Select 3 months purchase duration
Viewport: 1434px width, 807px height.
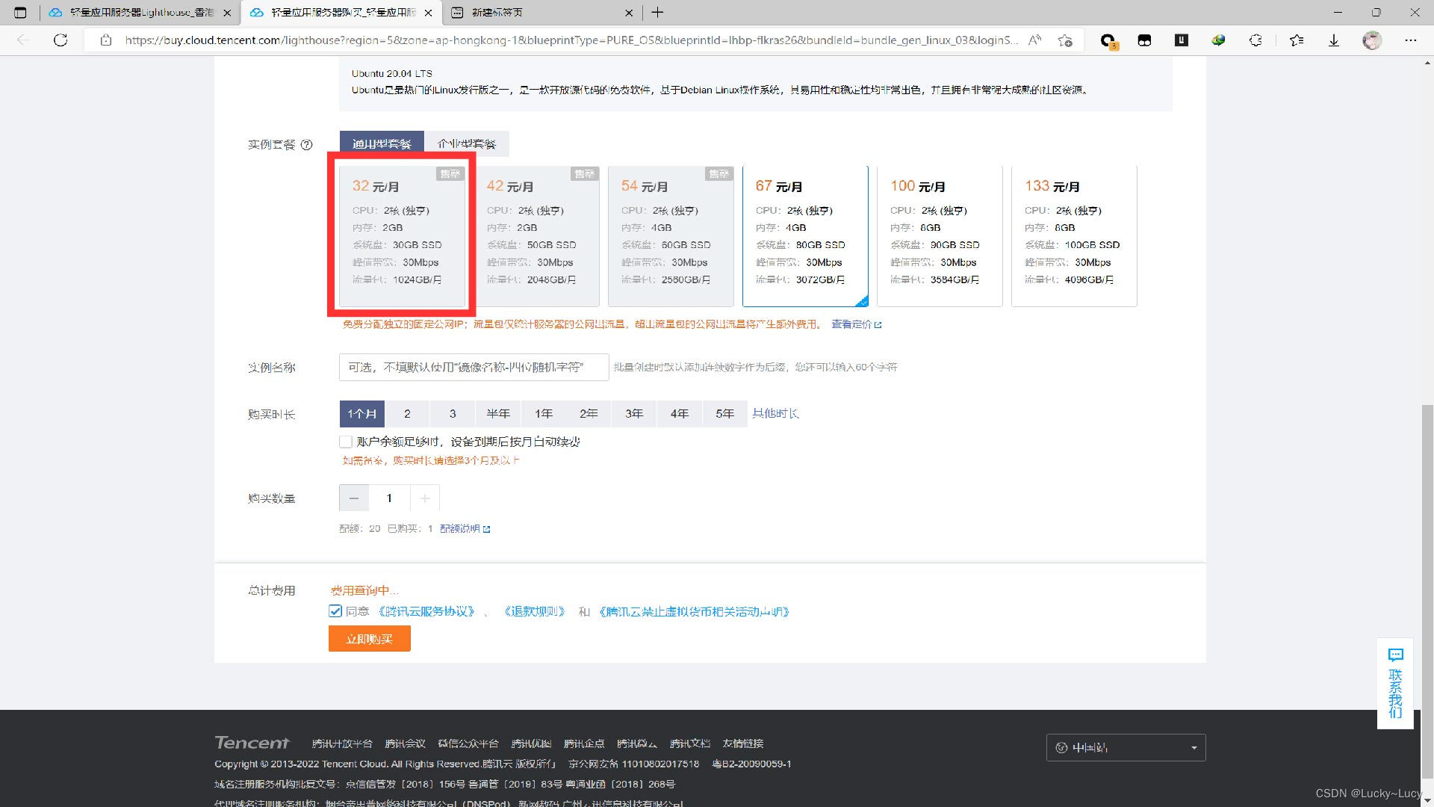pos(453,413)
